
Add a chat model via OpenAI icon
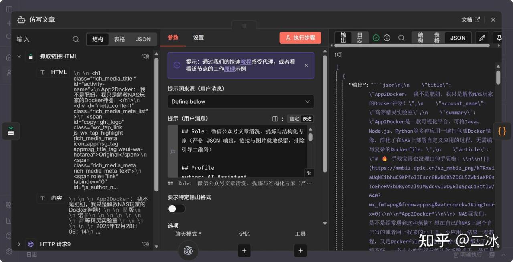pos(188,250)
